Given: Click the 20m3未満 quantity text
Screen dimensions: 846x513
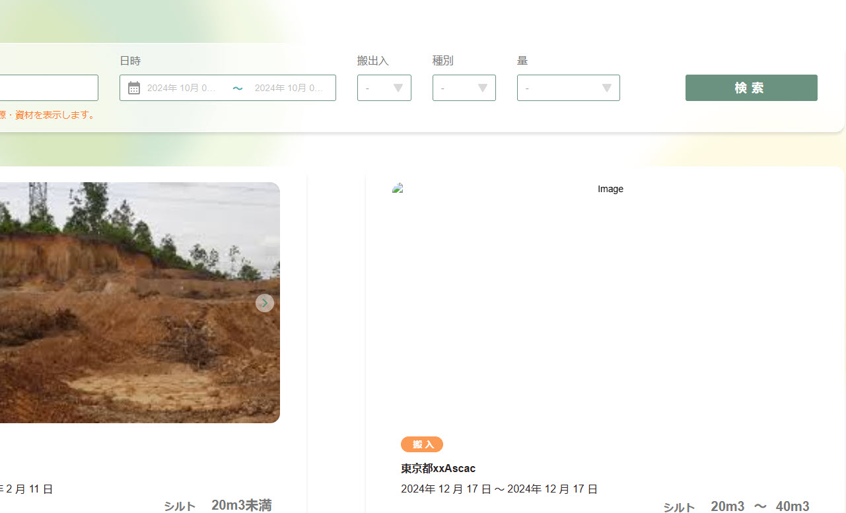Looking at the screenshot, I should (241, 505).
